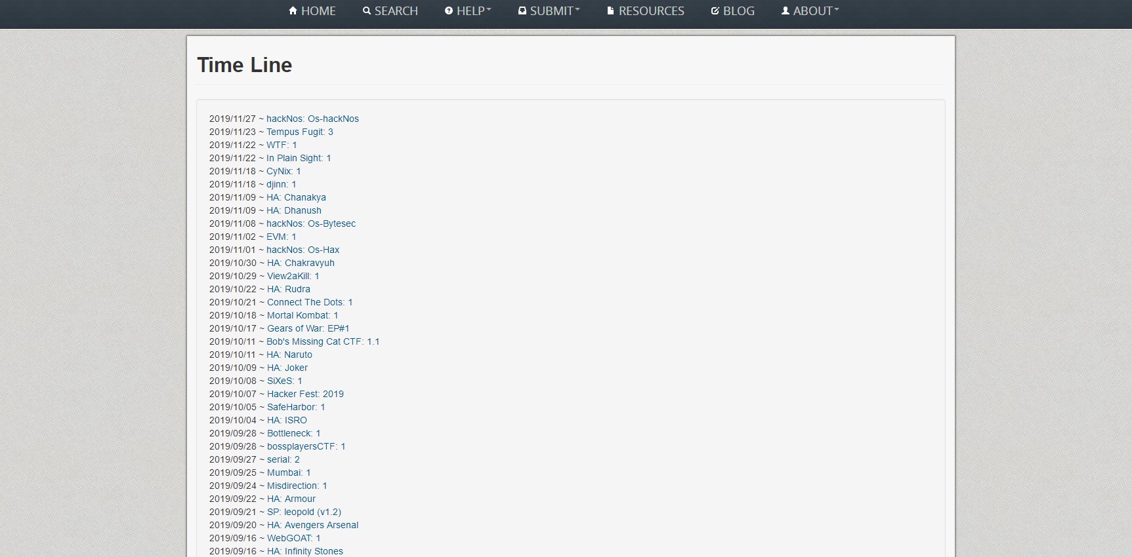Open the hackNos: Os-Bytesec link

pyautogui.click(x=311, y=223)
